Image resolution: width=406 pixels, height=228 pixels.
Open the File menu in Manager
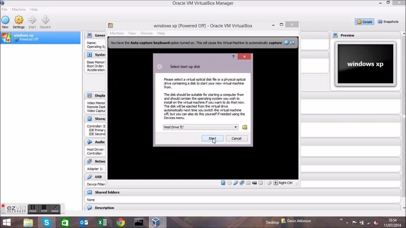tap(4, 9)
